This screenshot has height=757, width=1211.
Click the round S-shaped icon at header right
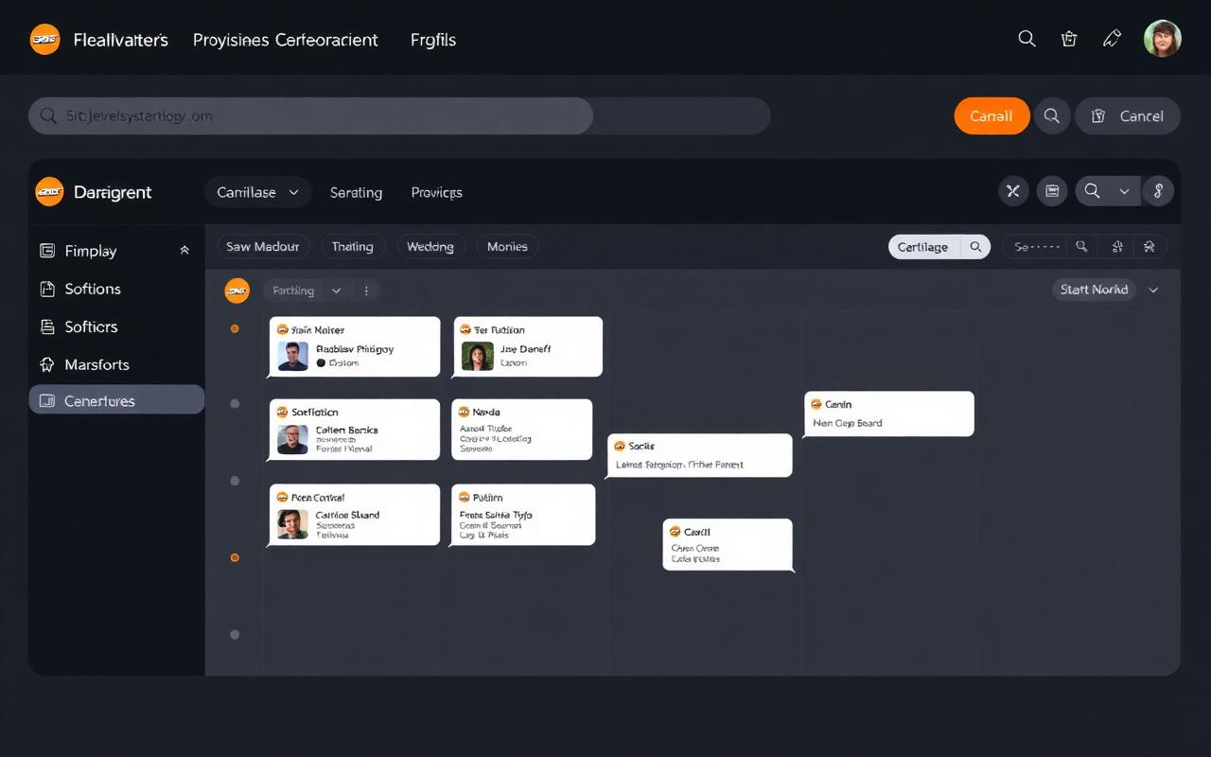(1158, 191)
